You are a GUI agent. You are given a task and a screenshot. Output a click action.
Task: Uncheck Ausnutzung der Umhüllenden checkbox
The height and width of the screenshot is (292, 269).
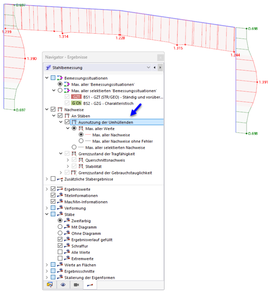tap(67, 122)
